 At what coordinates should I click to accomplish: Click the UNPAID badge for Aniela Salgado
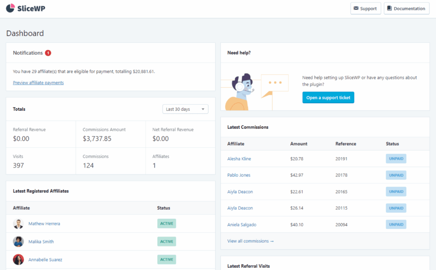pyautogui.click(x=396, y=224)
